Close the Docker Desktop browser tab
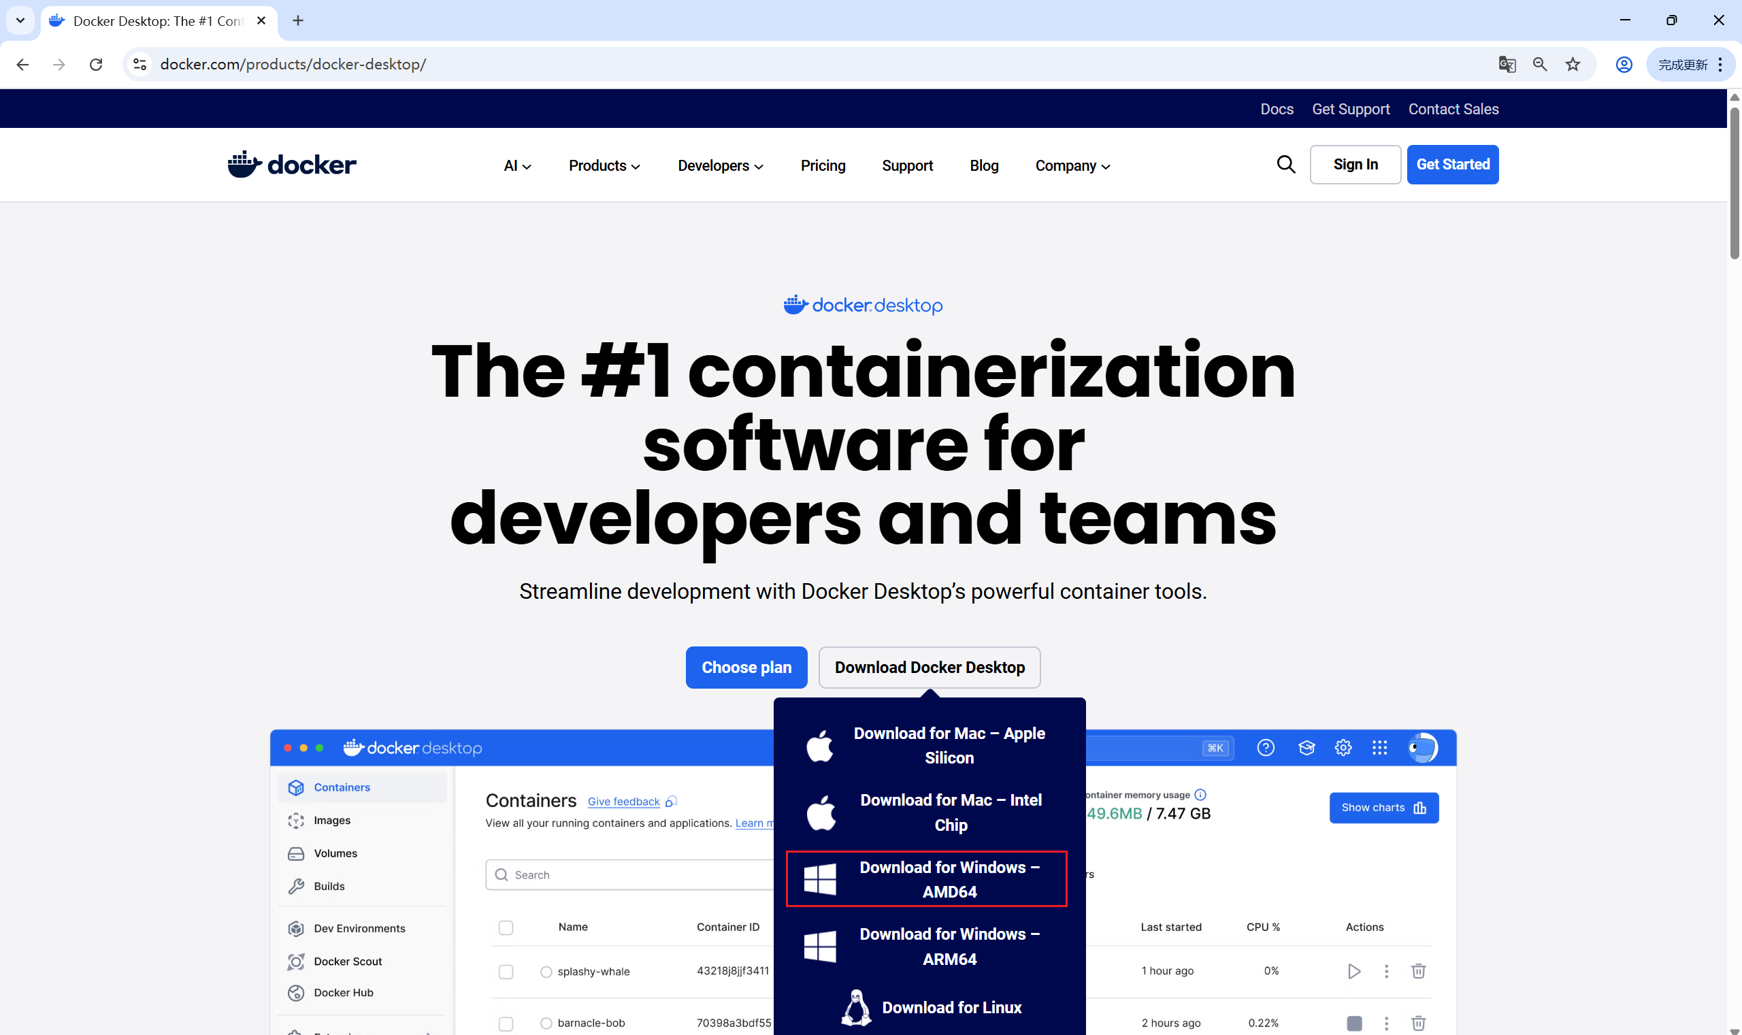Screen dimensions: 1742x1035 point(261,20)
